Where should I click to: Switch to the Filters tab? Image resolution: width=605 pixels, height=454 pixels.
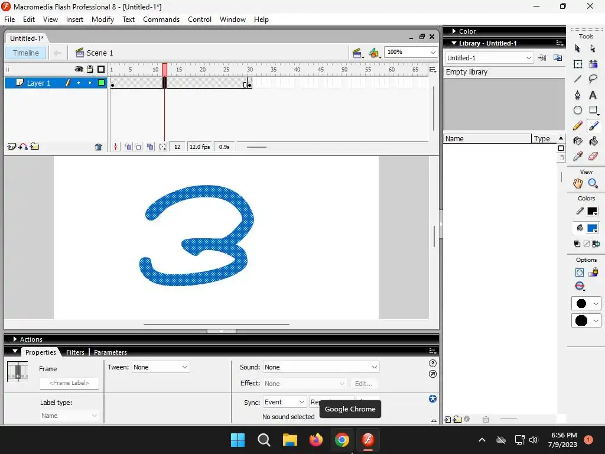click(x=75, y=352)
